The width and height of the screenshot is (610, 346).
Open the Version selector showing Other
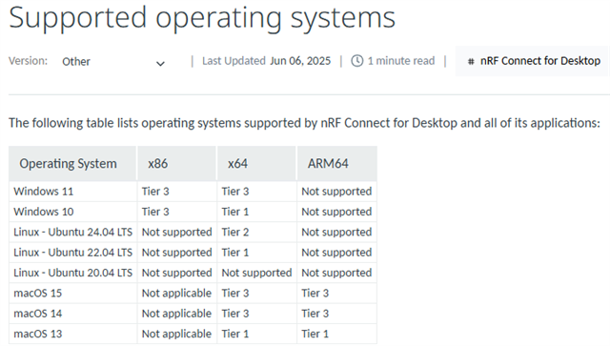113,62
